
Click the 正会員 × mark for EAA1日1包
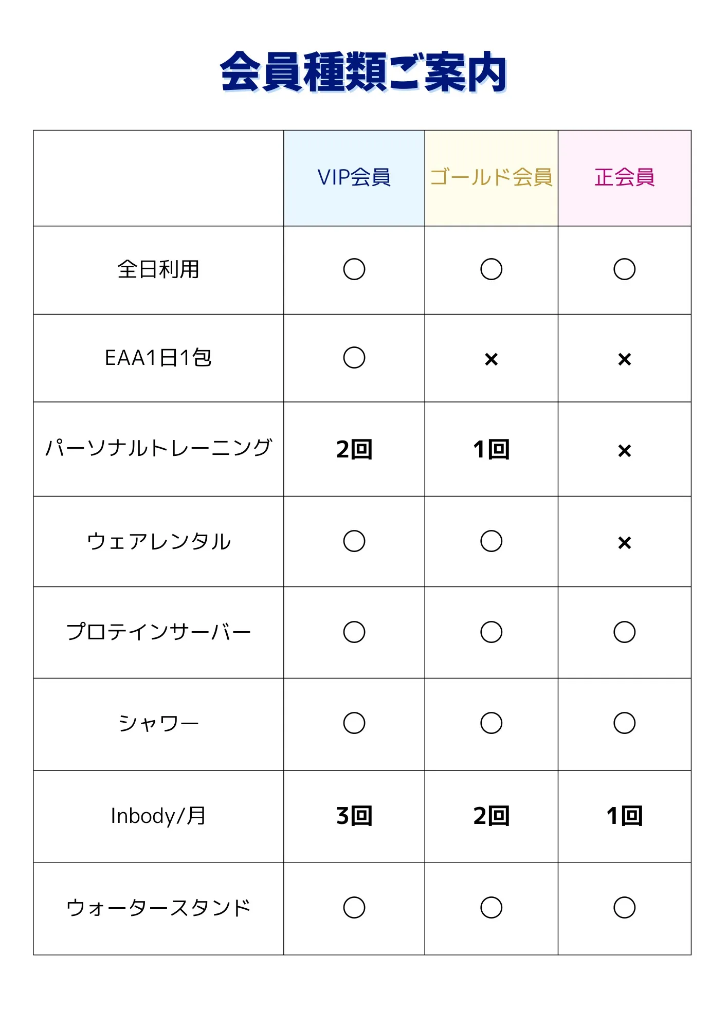624,359
